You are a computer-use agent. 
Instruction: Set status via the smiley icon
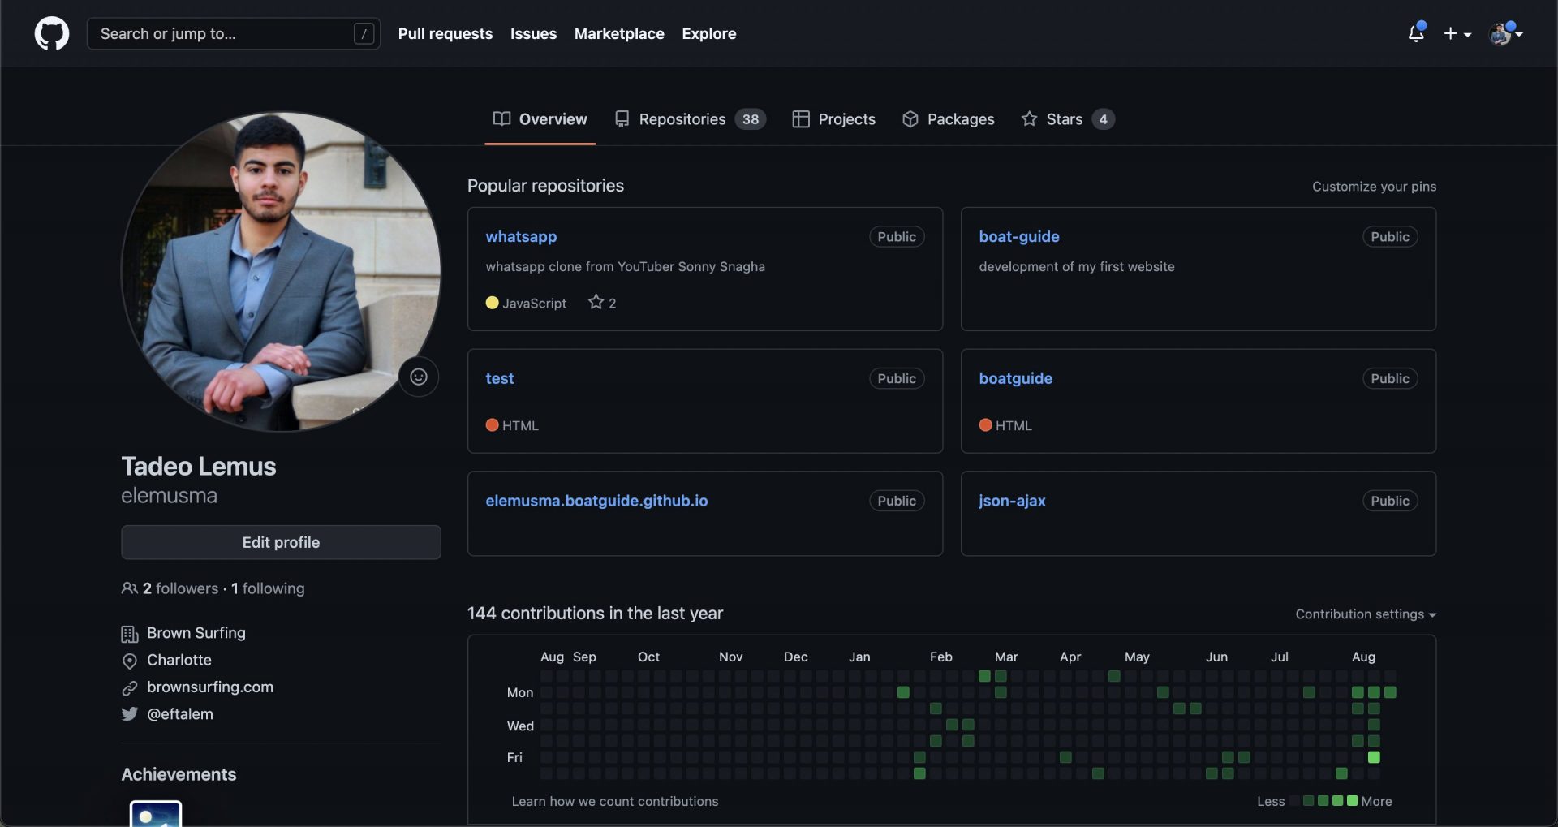[x=419, y=377]
